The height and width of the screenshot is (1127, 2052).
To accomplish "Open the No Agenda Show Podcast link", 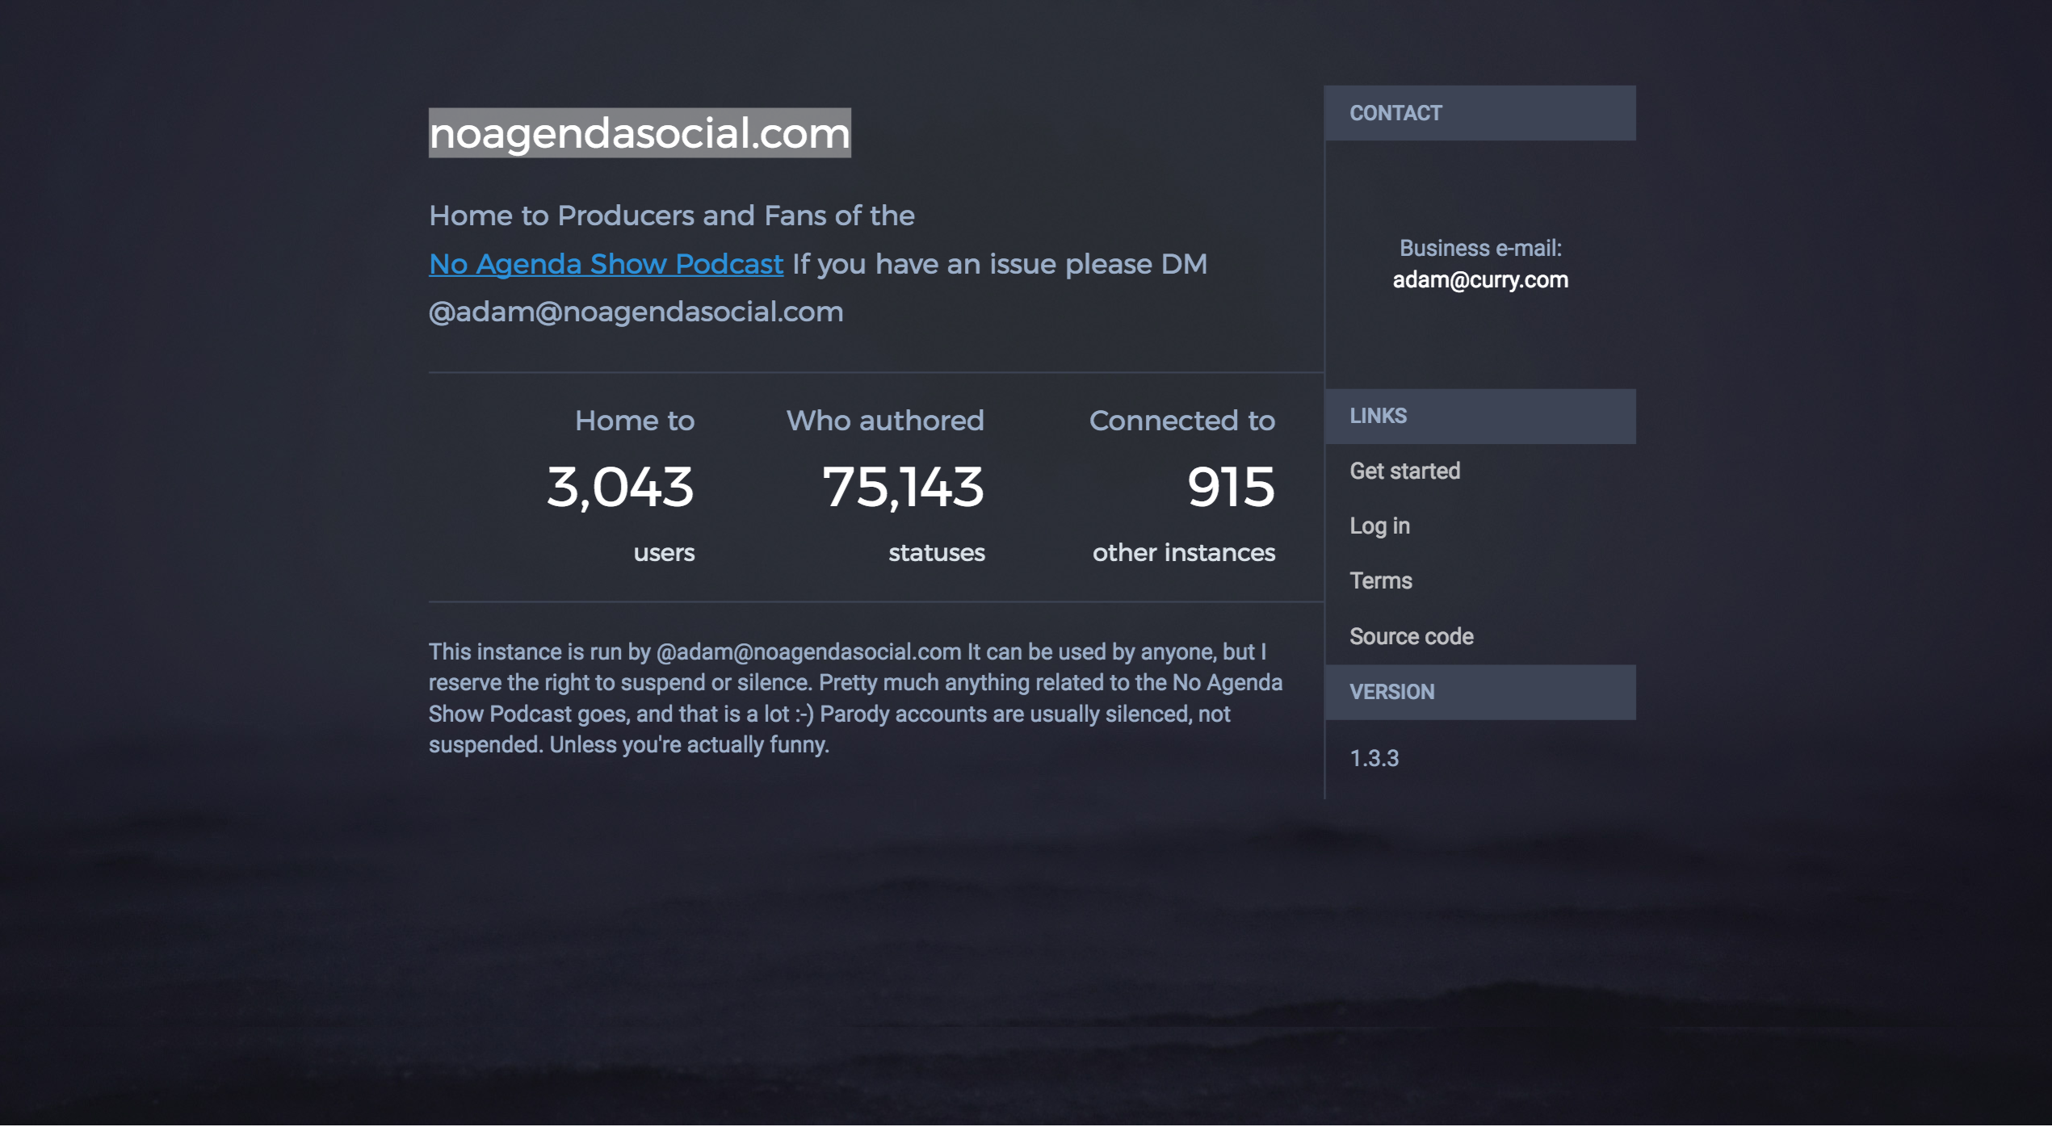I will [606, 264].
